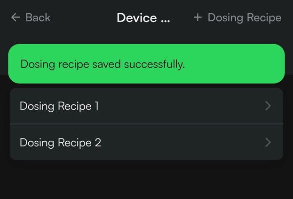Add a new Dosing Recipe

[238, 18]
